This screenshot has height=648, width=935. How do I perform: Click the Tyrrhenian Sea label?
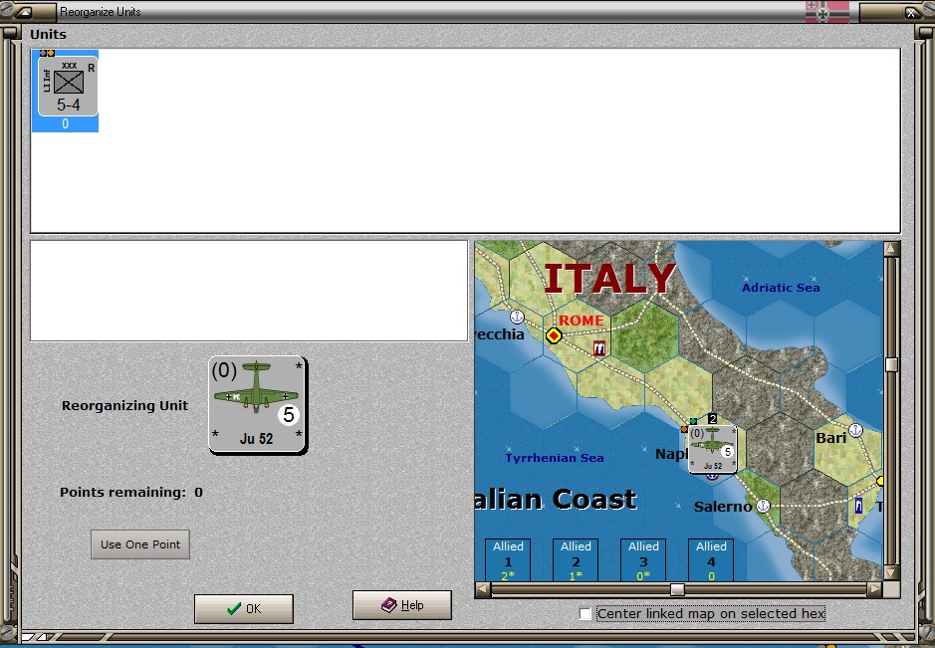tap(555, 458)
